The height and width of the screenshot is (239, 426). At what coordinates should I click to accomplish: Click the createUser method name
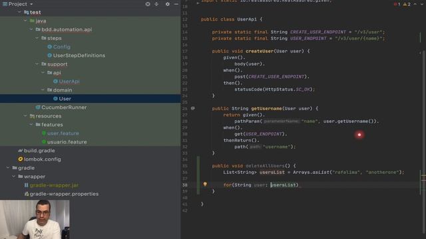(260, 51)
